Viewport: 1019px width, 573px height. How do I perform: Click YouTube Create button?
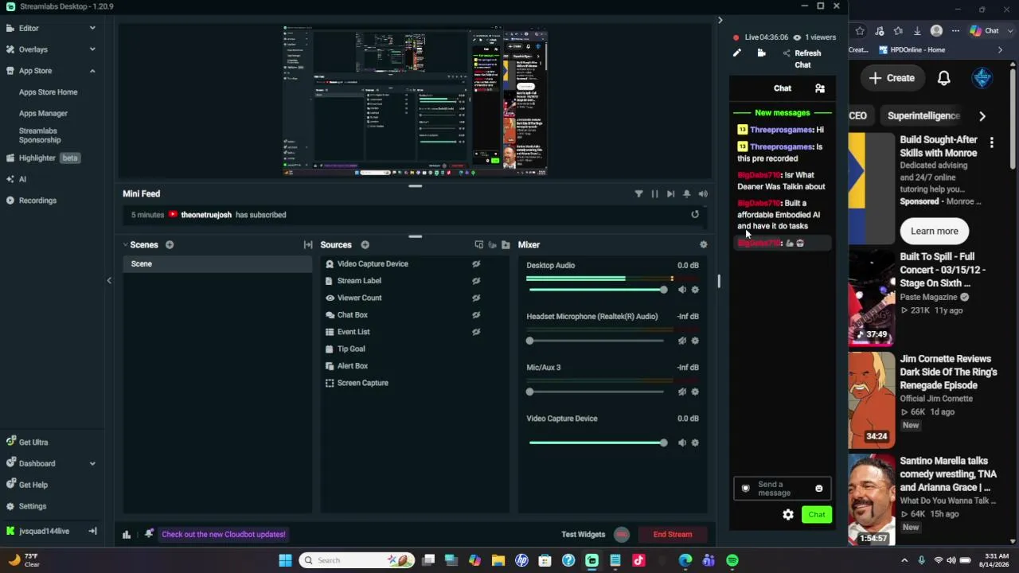pos(892,78)
